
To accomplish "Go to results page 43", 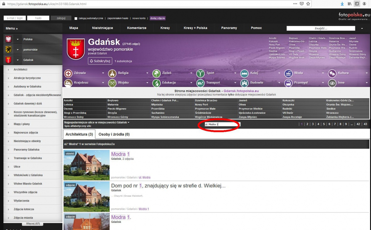I will click(365, 124).
